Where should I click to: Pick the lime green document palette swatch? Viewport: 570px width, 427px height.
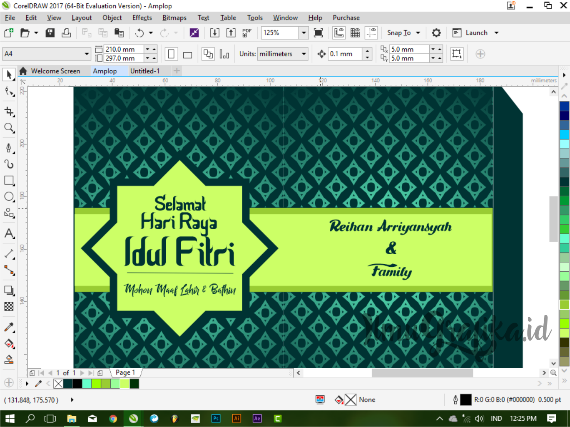click(x=96, y=384)
